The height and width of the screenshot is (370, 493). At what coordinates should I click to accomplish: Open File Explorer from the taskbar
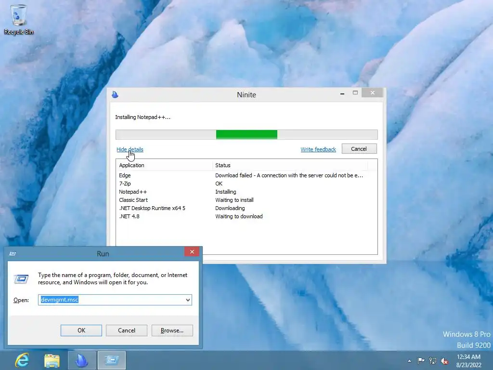pos(52,360)
